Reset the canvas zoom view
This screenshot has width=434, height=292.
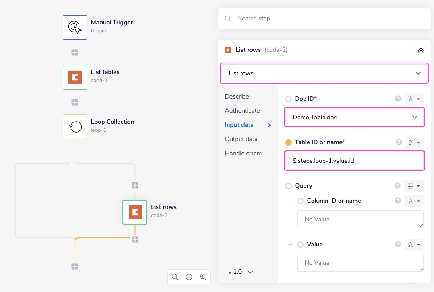189,277
